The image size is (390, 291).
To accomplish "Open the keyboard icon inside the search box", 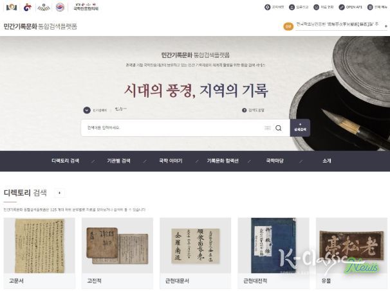I will coord(268,128).
